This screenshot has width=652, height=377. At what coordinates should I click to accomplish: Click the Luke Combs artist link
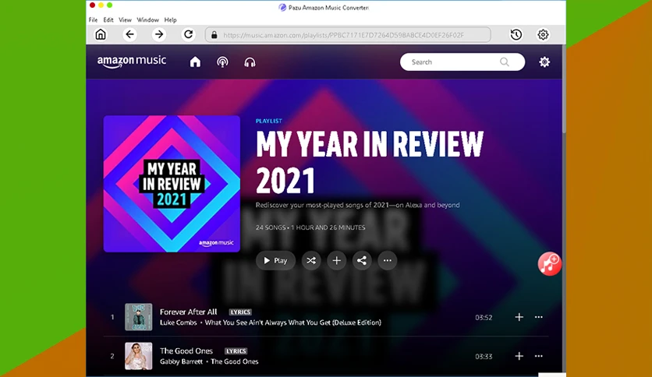click(x=178, y=322)
